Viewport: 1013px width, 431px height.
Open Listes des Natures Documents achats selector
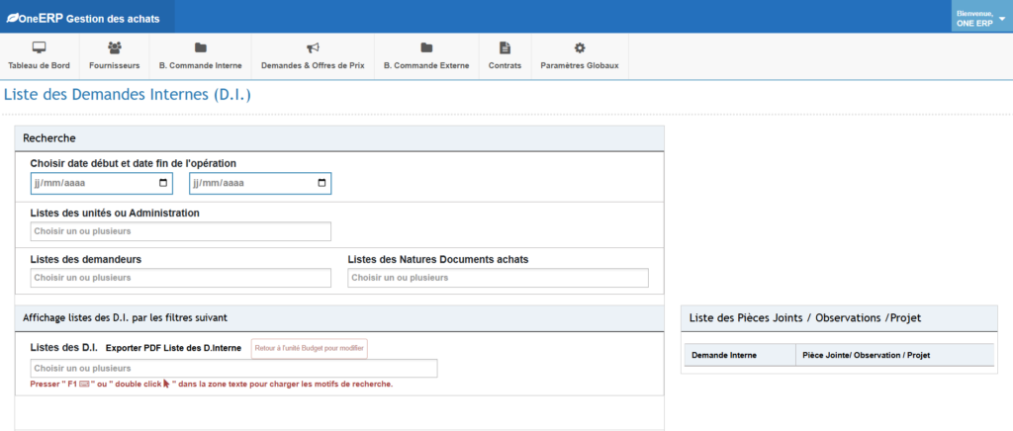click(x=498, y=278)
